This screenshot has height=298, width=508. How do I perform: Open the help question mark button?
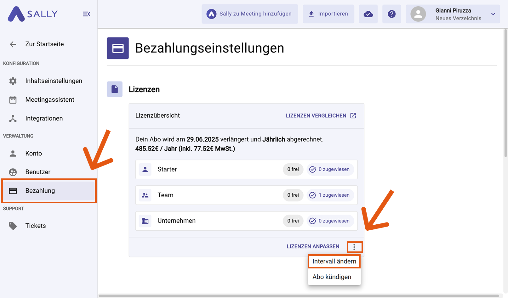point(391,14)
